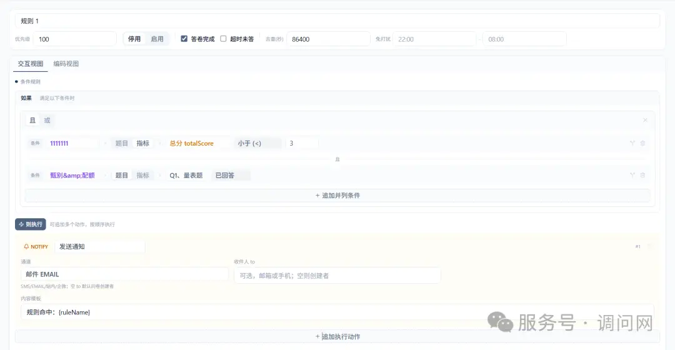This screenshot has height=350, width=675.
Task: Click branch icon on the 甄别&配额 condition row
Action: point(632,175)
